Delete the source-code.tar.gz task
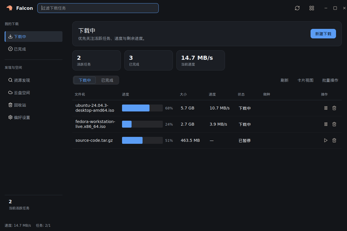This screenshot has height=231, width=347. (334, 140)
